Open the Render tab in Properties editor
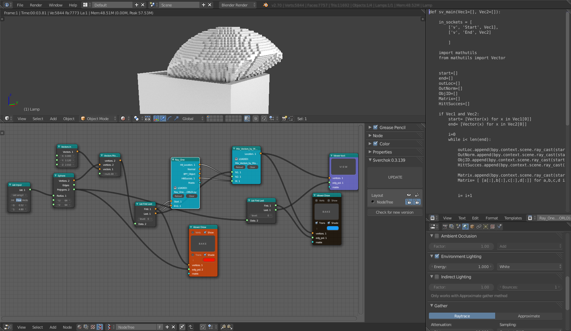Screen dimensions: 571x331 coord(445,227)
